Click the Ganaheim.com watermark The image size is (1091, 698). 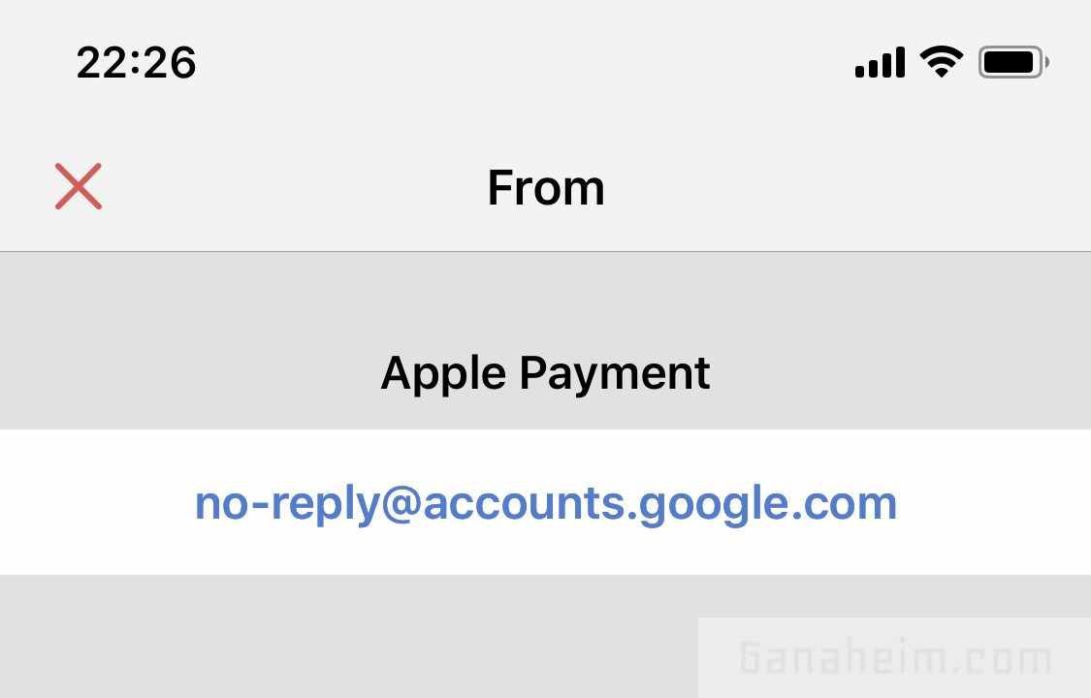(x=895, y=658)
